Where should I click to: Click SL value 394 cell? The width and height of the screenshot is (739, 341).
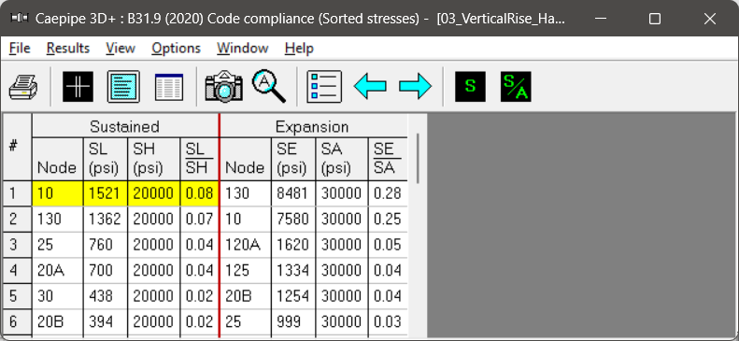(x=105, y=321)
